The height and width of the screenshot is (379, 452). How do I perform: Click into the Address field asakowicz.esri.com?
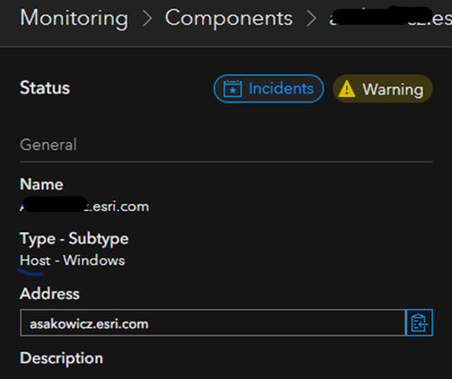pyautogui.click(x=213, y=322)
